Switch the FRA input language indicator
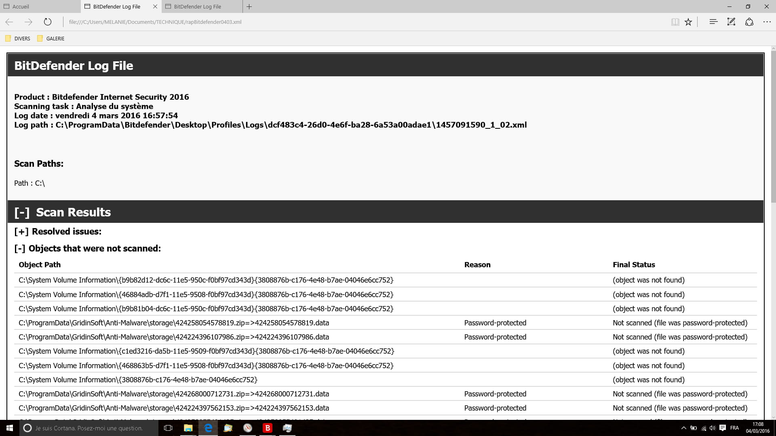 click(734, 428)
